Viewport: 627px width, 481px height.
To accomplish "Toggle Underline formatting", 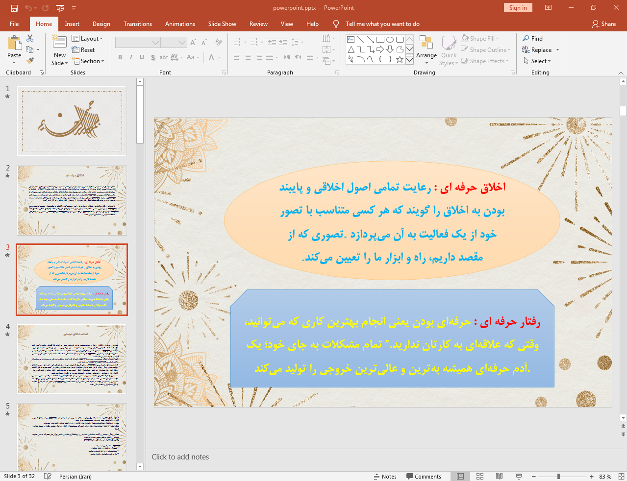I will 142,57.
